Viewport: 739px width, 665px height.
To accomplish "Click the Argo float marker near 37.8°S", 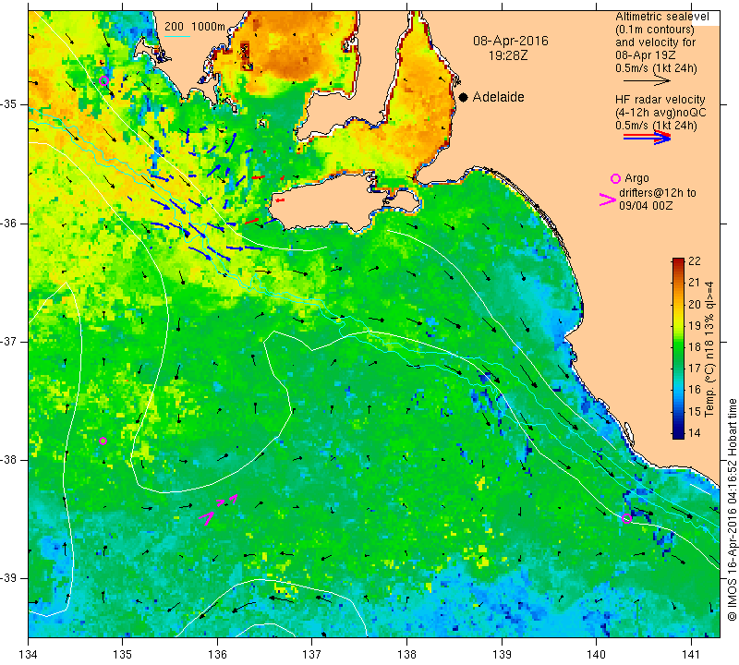I will pyautogui.click(x=103, y=441).
